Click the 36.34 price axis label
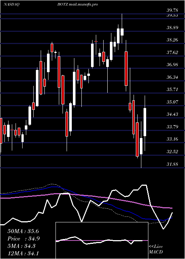This screenshot has height=259, width=185. point(172,77)
